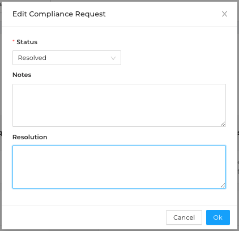Close the Edit Compliance Request dialog
Viewport: 239px width, 231px height.
tap(224, 14)
